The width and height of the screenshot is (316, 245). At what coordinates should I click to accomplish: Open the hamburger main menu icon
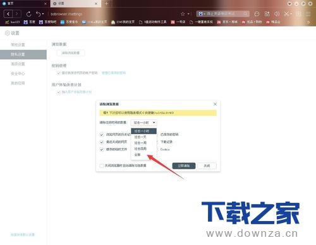308,14
